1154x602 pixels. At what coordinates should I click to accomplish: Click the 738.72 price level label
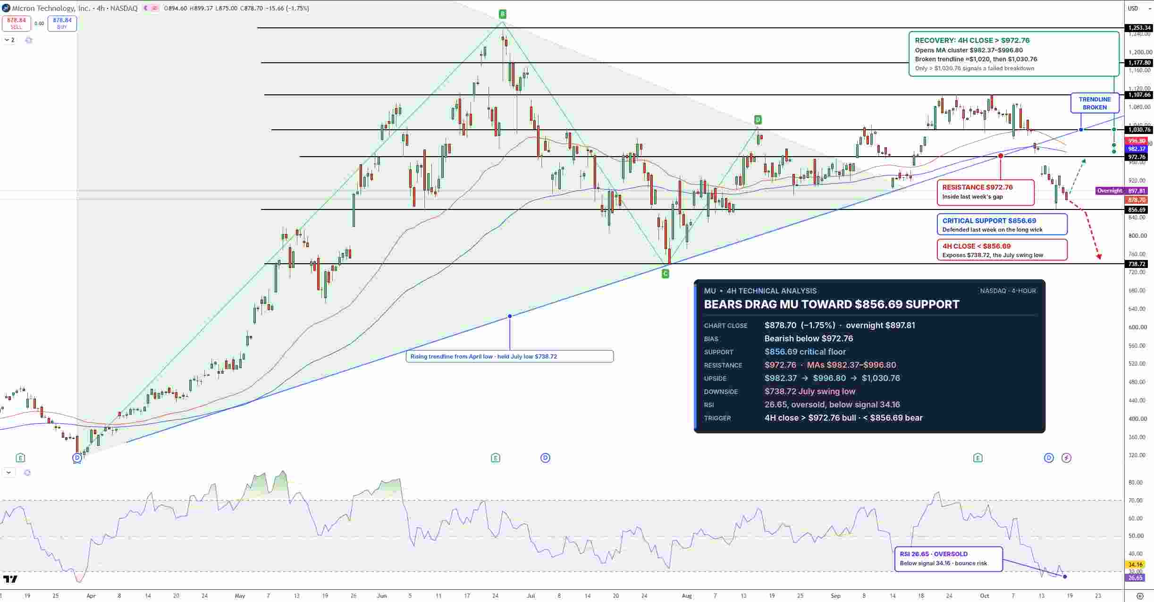point(1137,264)
